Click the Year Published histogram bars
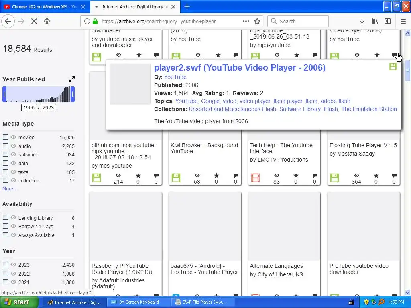The image size is (411, 308). pyautogui.click(x=39, y=94)
